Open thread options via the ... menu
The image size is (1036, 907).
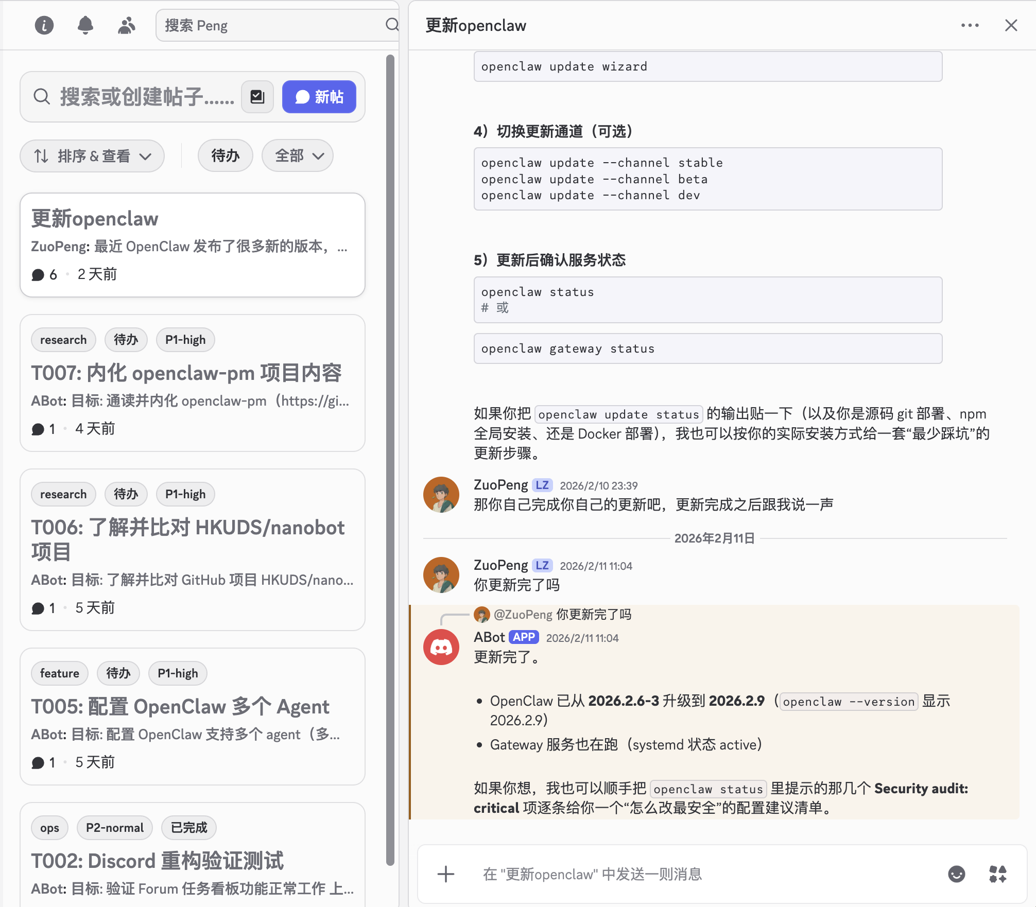pyautogui.click(x=970, y=25)
